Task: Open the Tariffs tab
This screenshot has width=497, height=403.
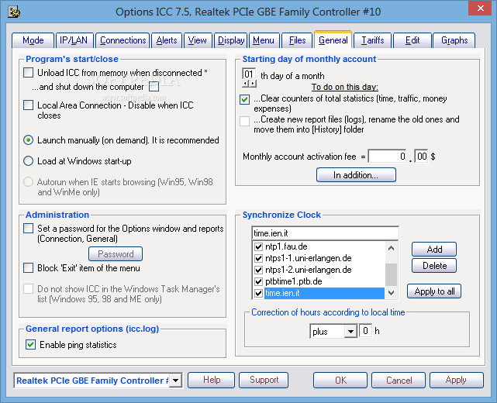Action: pos(373,40)
